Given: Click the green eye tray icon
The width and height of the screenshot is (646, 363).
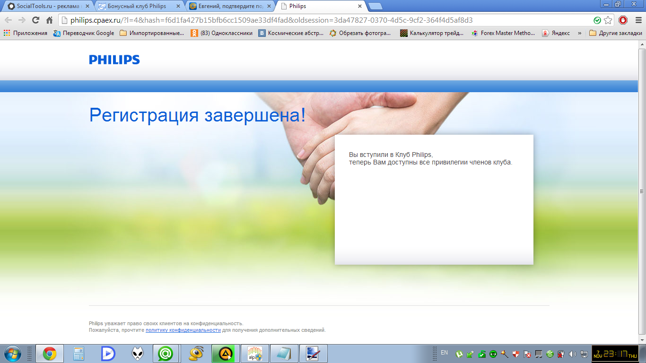Looking at the screenshot, I should click(x=493, y=354).
